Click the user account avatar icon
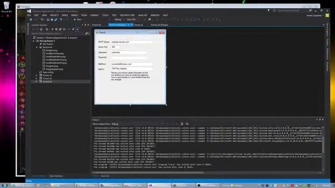The width and height of the screenshot is (335, 188). [327, 15]
